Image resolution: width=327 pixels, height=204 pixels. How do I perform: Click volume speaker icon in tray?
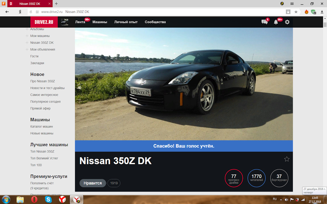[x=286, y=200]
